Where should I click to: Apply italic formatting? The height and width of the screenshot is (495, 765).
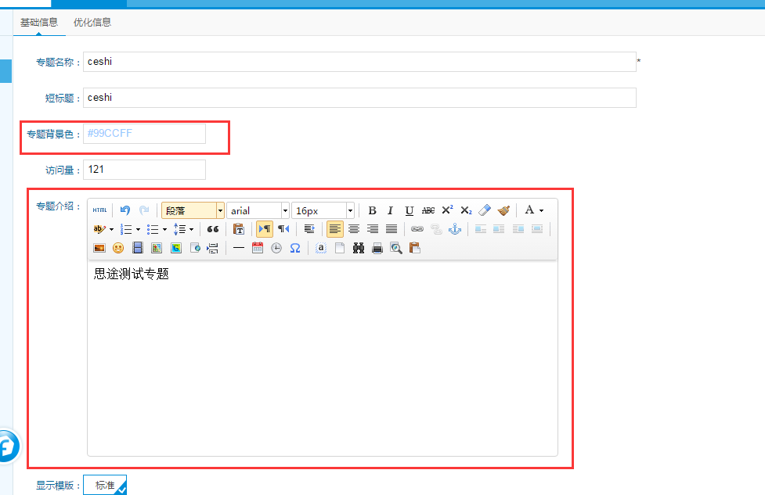click(390, 210)
